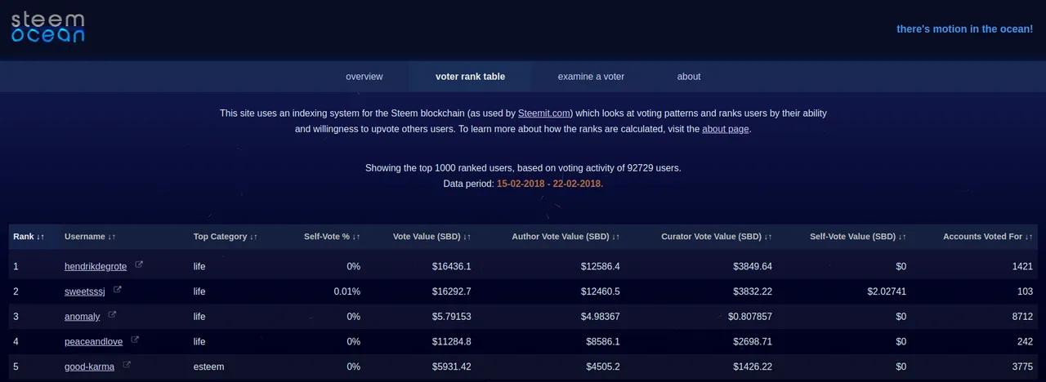Open external link icon next to peaceandlove

pos(135,340)
